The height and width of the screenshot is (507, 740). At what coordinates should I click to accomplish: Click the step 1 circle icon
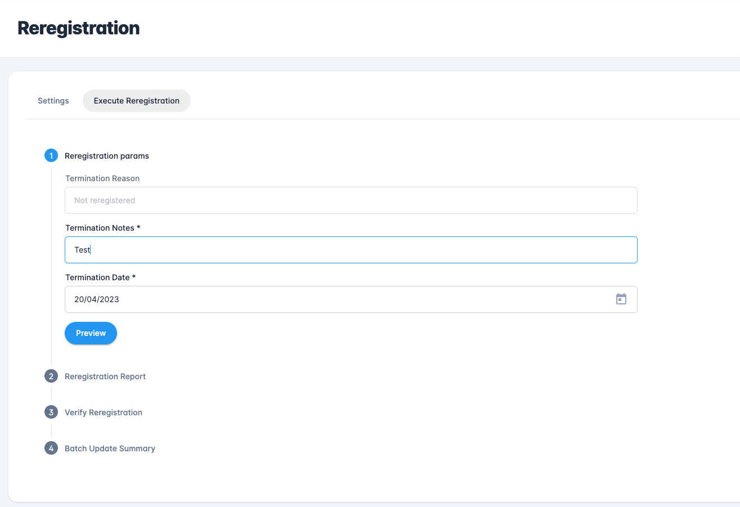51,156
